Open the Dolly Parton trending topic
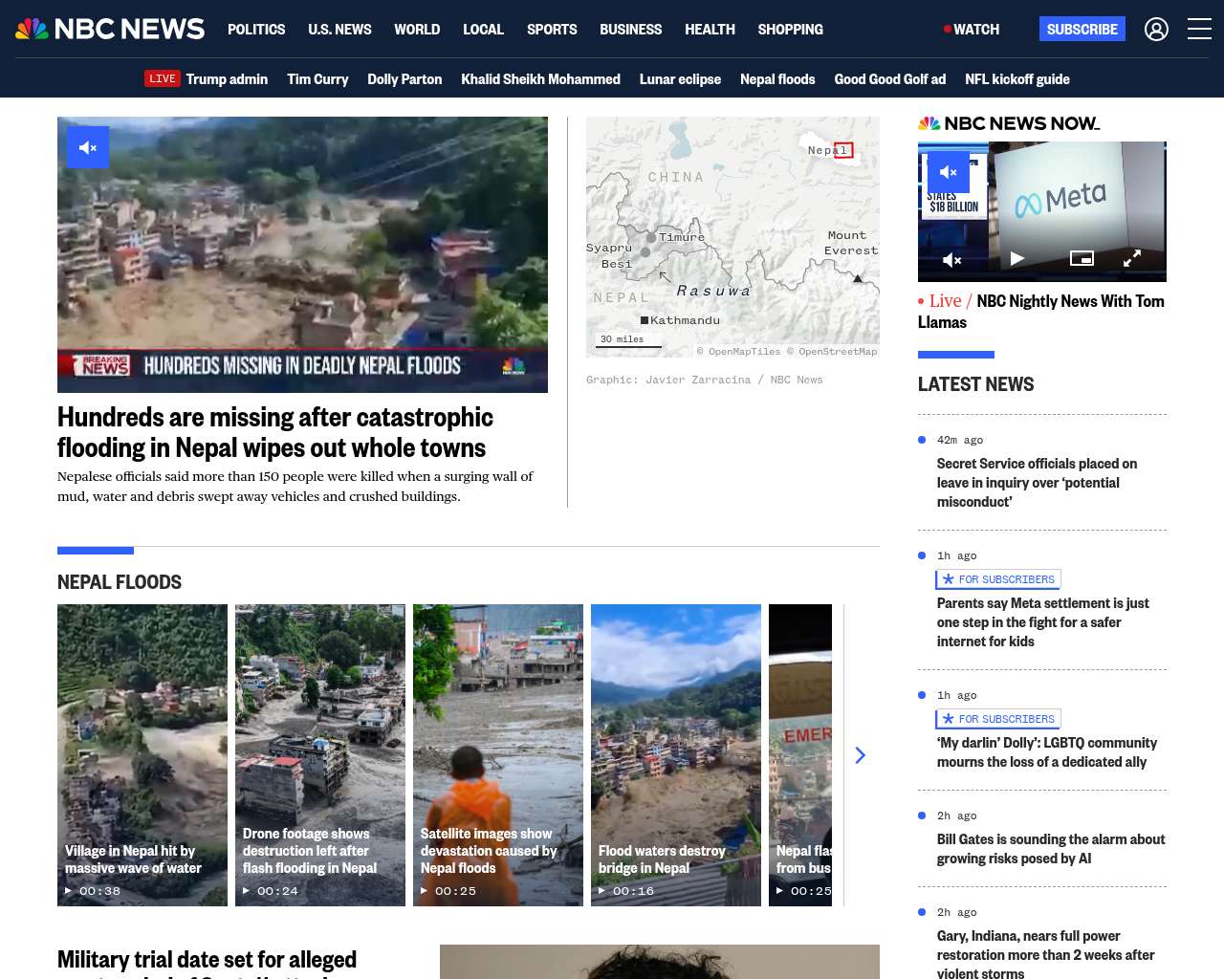Image resolution: width=1224 pixels, height=979 pixels. (x=404, y=78)
